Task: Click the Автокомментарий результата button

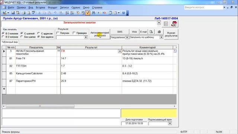Action: (100, 34)
